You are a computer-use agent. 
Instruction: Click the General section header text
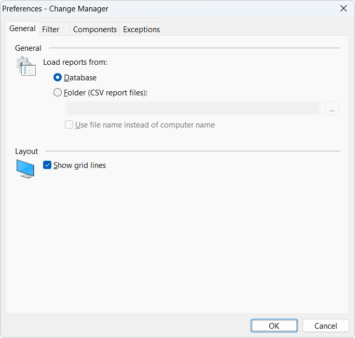point(28,48)
